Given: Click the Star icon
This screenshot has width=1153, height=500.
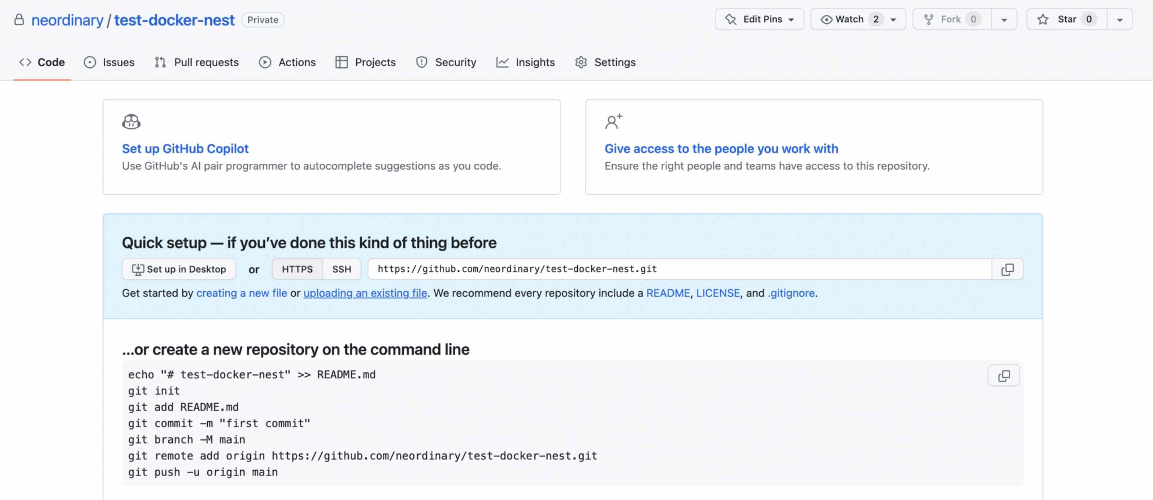Looking at the screenshot, I should point(1043,19).
